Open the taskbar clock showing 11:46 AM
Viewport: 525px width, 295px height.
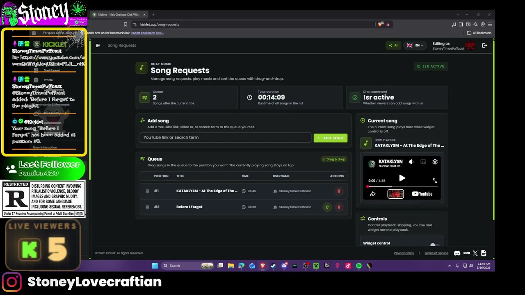pos(484,266)
